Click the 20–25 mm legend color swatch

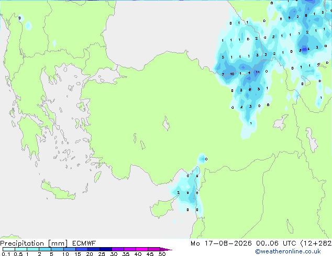(93, 249)
